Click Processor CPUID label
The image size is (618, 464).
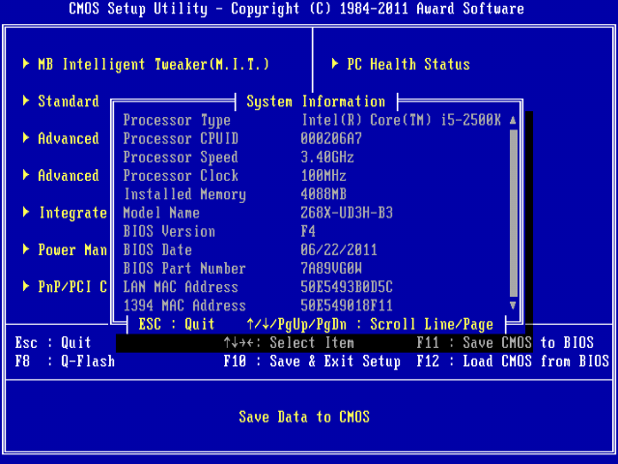[181, 138]
